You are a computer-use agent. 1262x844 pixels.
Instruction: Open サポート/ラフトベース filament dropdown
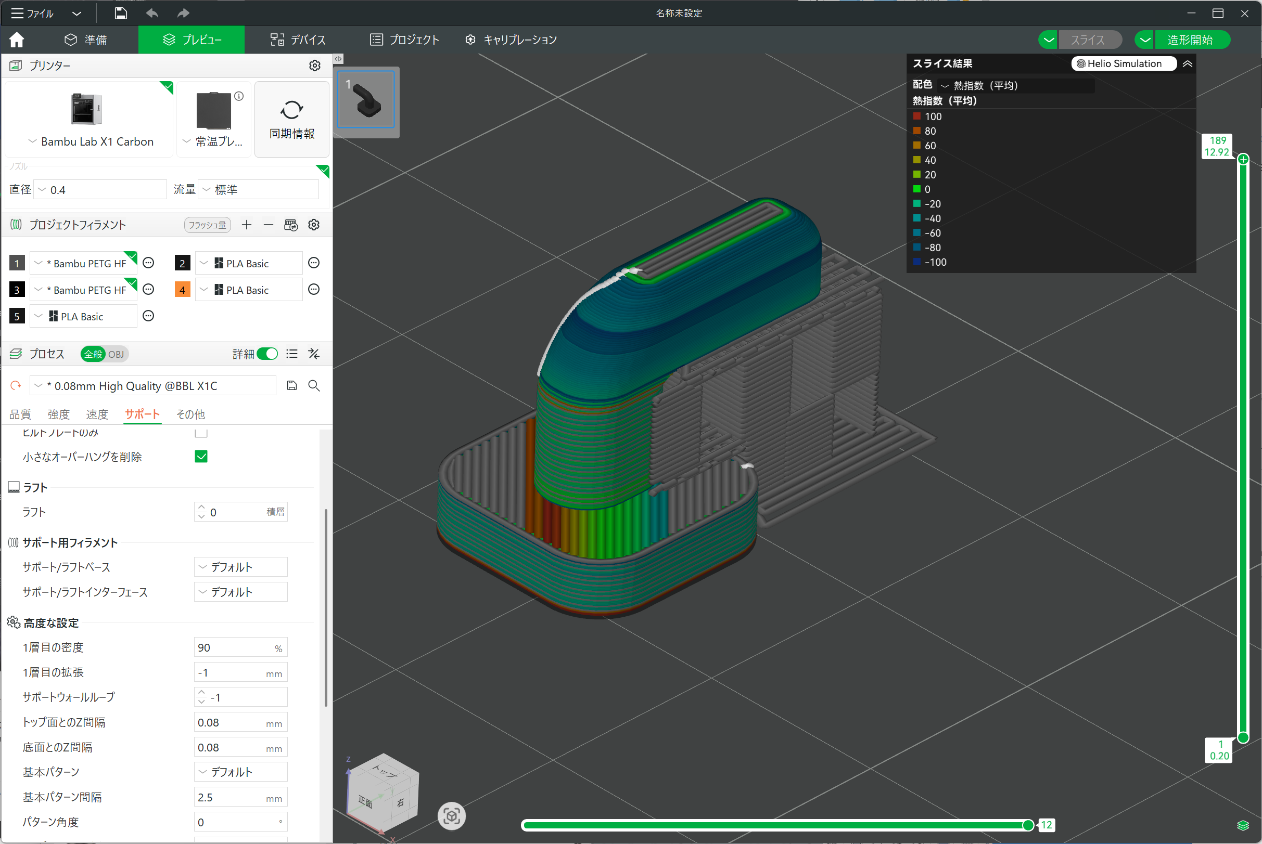[240, 567]
